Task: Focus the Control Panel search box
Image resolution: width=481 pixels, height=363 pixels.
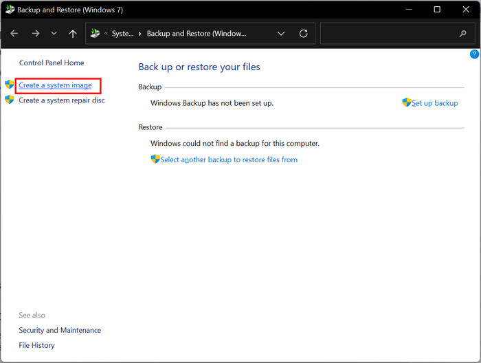Action: pyautogui.click(x=398, y=34)
